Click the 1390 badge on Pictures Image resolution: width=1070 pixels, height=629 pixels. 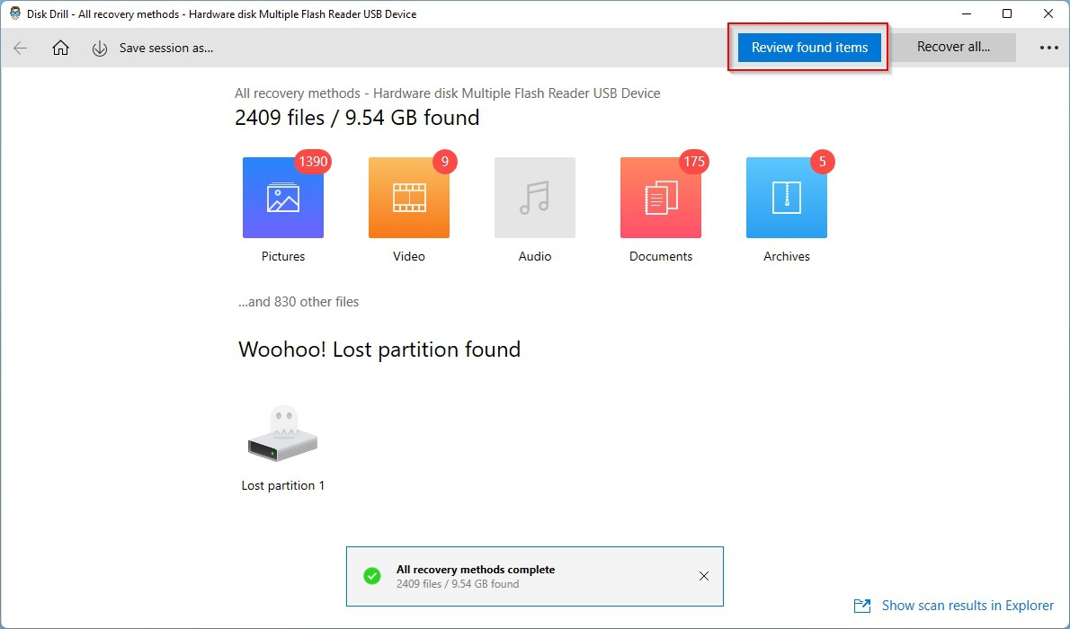(x=313, y=162)
